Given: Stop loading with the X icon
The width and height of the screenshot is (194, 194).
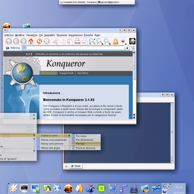Looking at the screenshot, I should 47,41.
